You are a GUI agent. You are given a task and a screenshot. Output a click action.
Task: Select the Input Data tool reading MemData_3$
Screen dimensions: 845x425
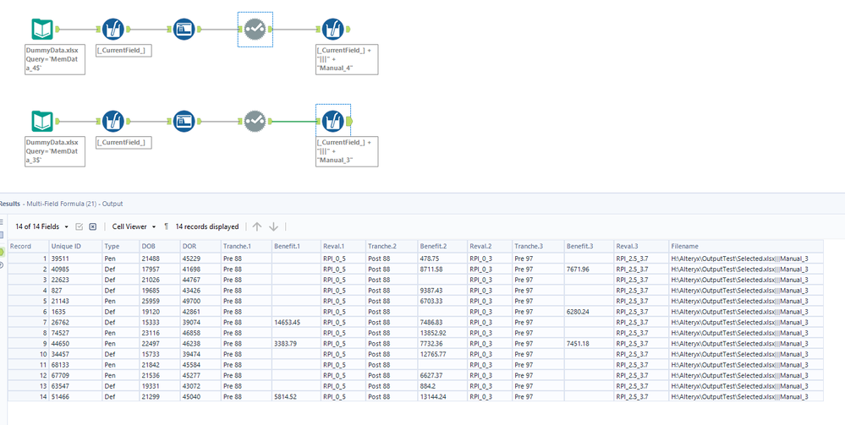click(x=42, y=121)
